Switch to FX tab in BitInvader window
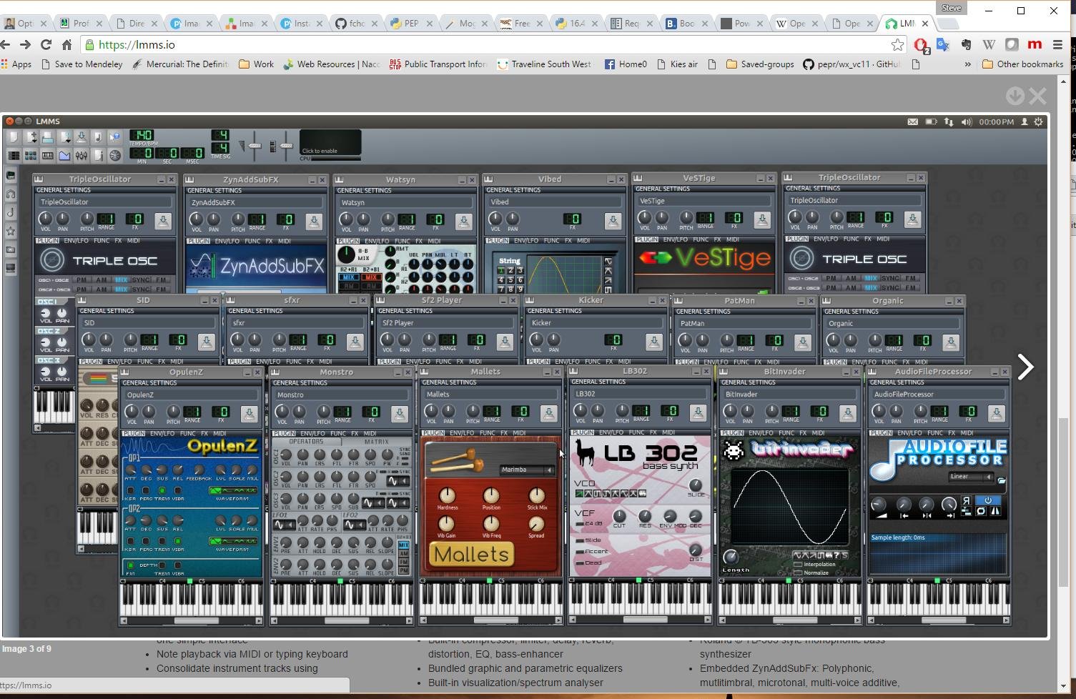 [x=803, y=432]
